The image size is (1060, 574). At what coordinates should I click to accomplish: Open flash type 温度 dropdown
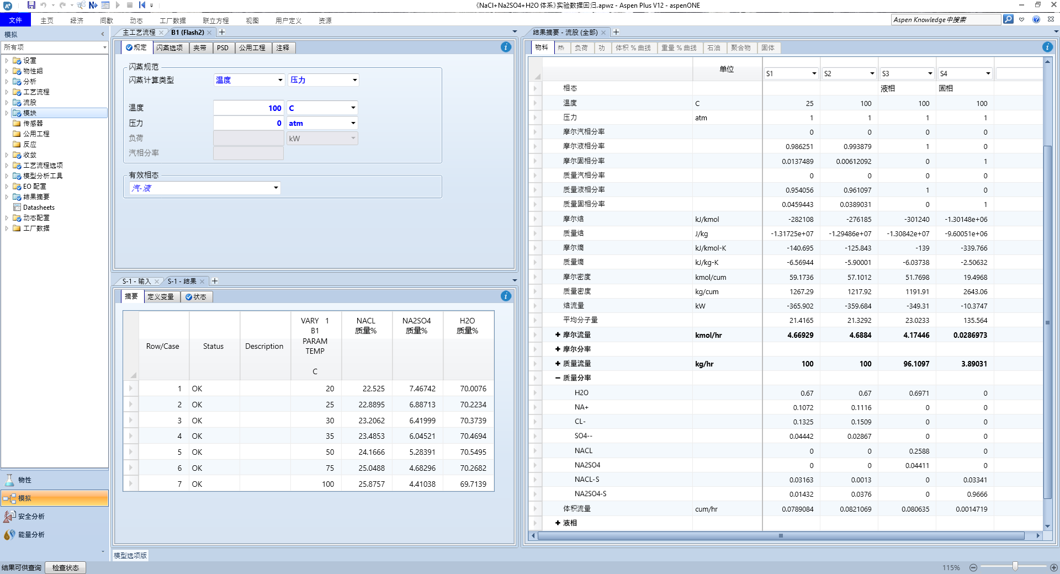click(x=280, y=80)
